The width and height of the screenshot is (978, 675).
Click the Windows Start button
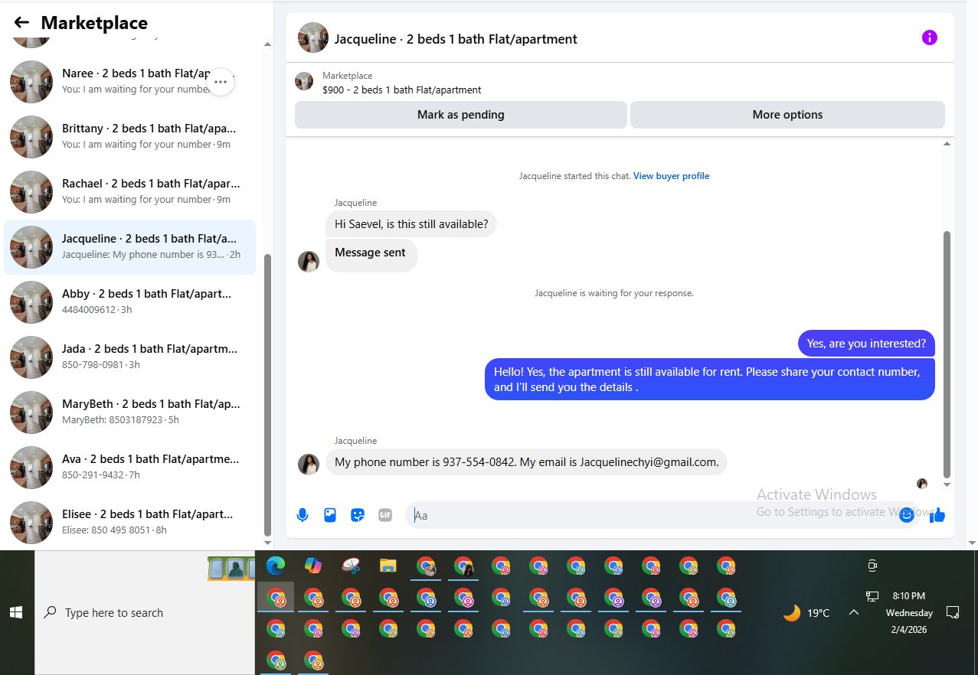(16, 612)
